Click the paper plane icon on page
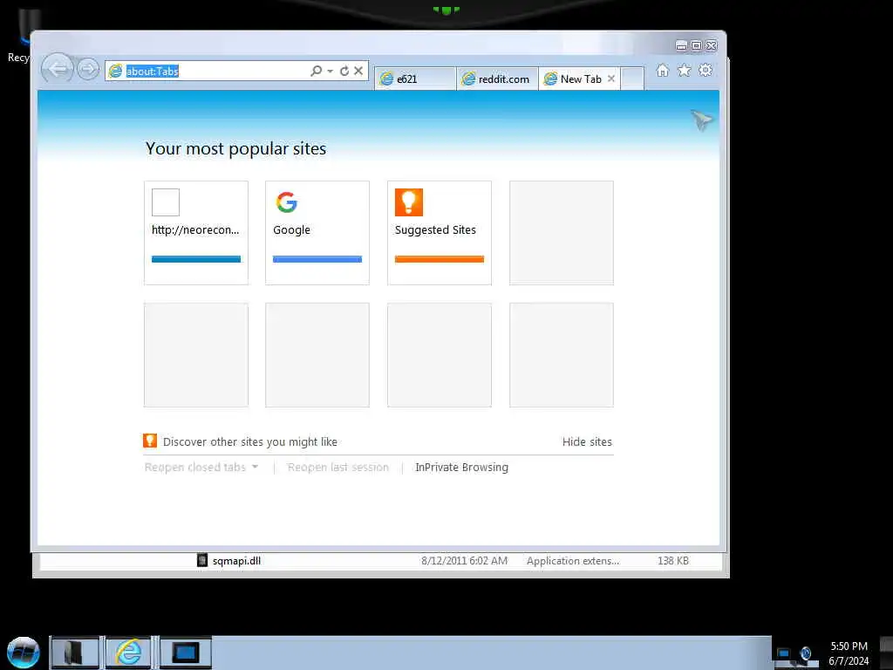Viewport: 893px width, 670px height. [x=702, y=120]
